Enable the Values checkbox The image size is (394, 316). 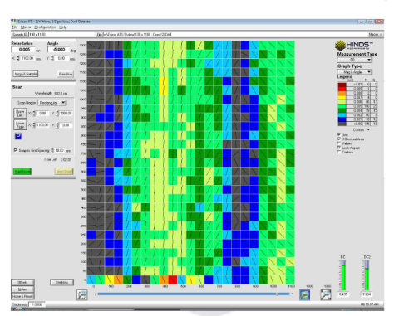click(338, 143)
